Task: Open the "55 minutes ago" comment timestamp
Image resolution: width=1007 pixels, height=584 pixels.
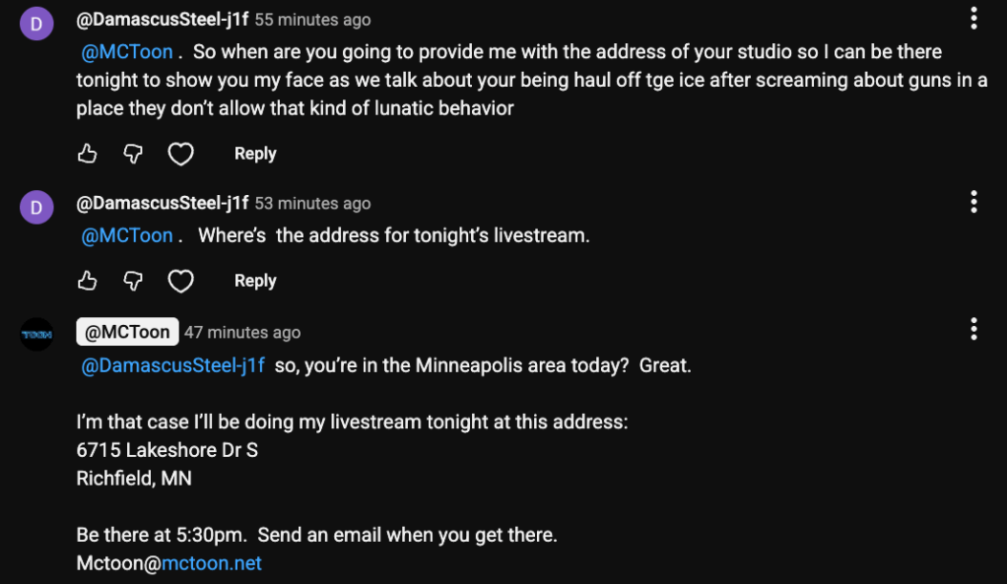Action: pyautogui.click(x=312, y=20)
